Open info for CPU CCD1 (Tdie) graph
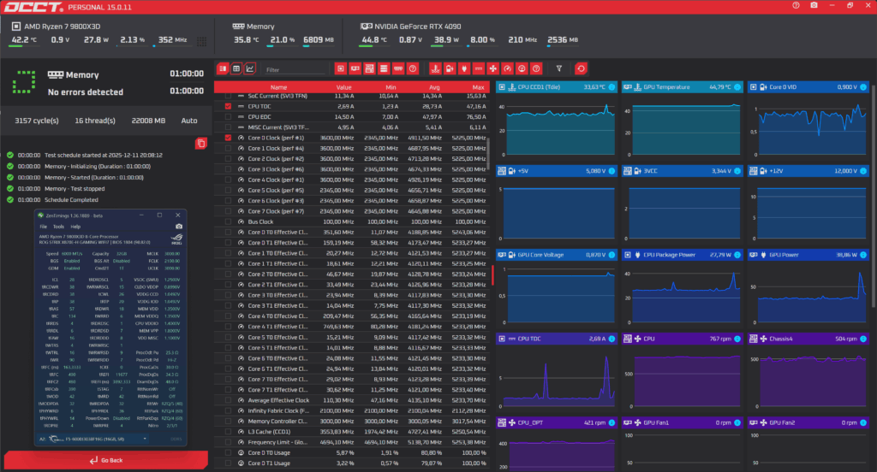877x472 pixels. (x=612, y=87)
